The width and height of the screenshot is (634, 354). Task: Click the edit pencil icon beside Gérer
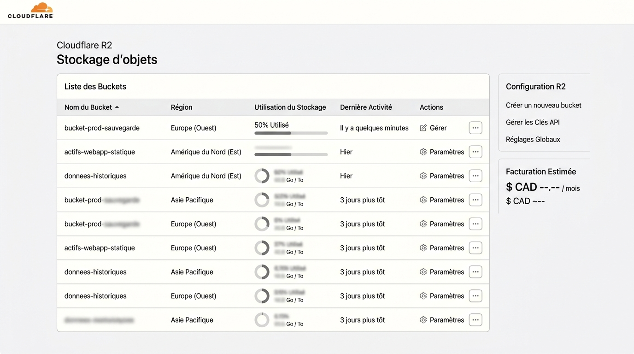coord(423,128)
